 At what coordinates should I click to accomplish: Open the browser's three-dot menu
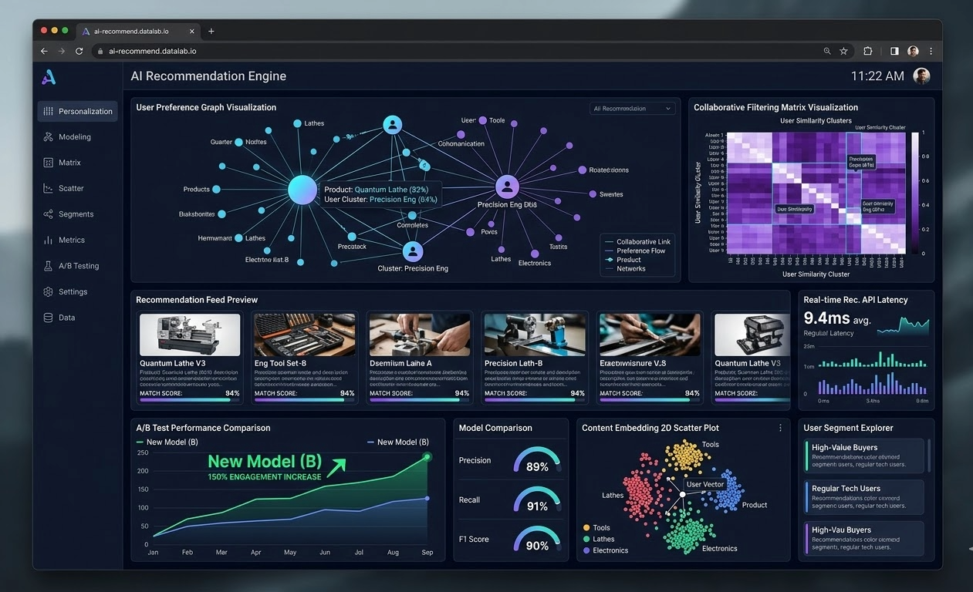(931, 51)
